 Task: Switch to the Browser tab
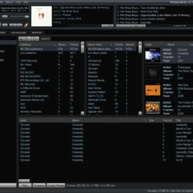pyautogui.click(x=37, y=33)
